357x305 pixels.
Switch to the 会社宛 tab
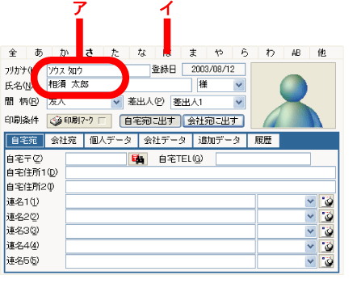tap(64, 141)
